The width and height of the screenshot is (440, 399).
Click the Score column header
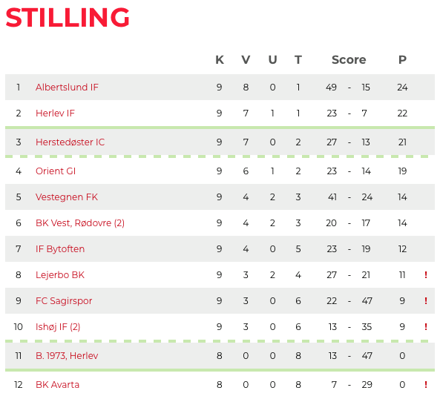coord(349,60)
